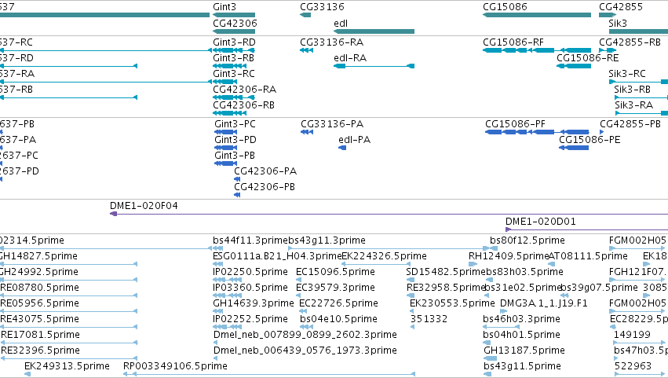The height and width of the screenshot is (378, 668).
Task: Click EST EK249313.5prime label
Action: coord(67,367)
